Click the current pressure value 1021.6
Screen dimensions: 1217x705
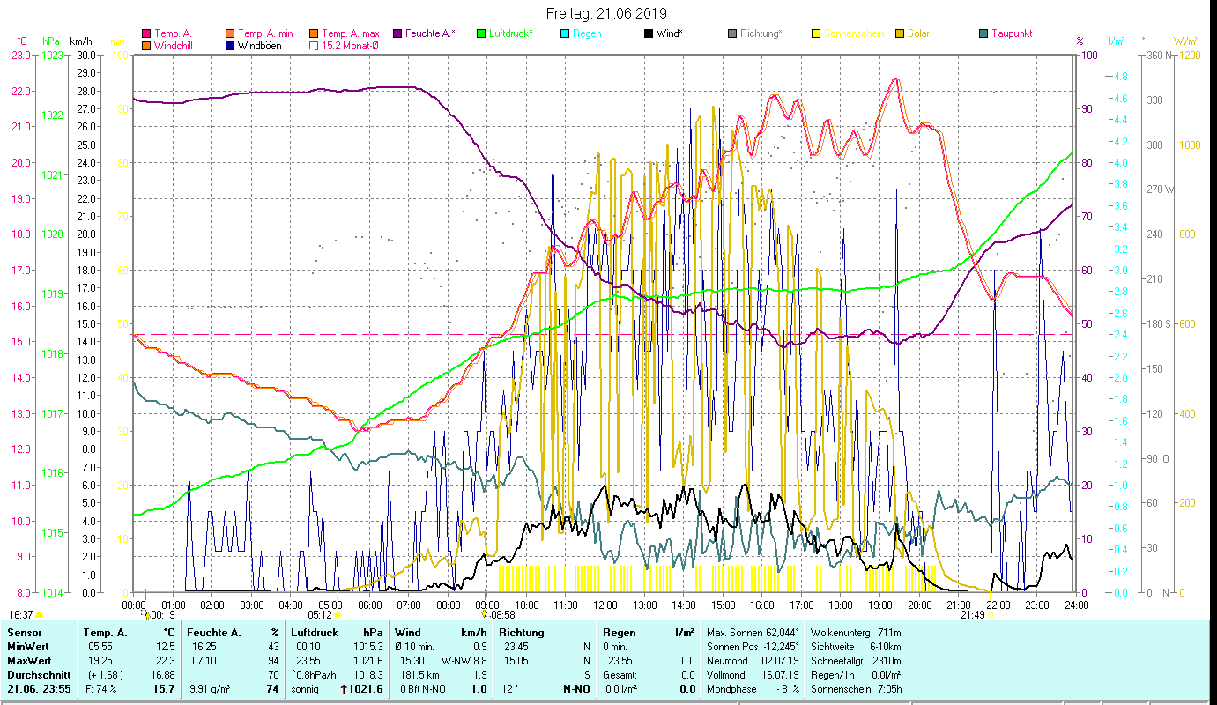click(x=367, y=689)
